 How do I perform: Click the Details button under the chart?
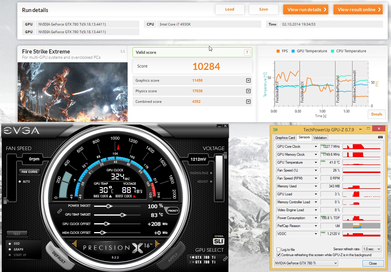point(377,114)
